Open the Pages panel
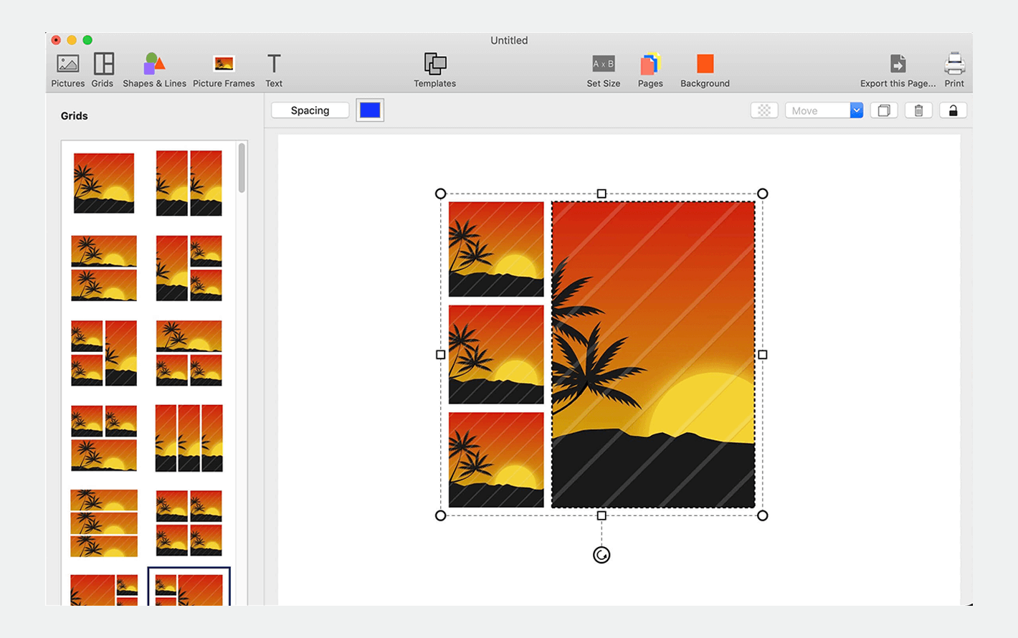 [x=650, y=70]
